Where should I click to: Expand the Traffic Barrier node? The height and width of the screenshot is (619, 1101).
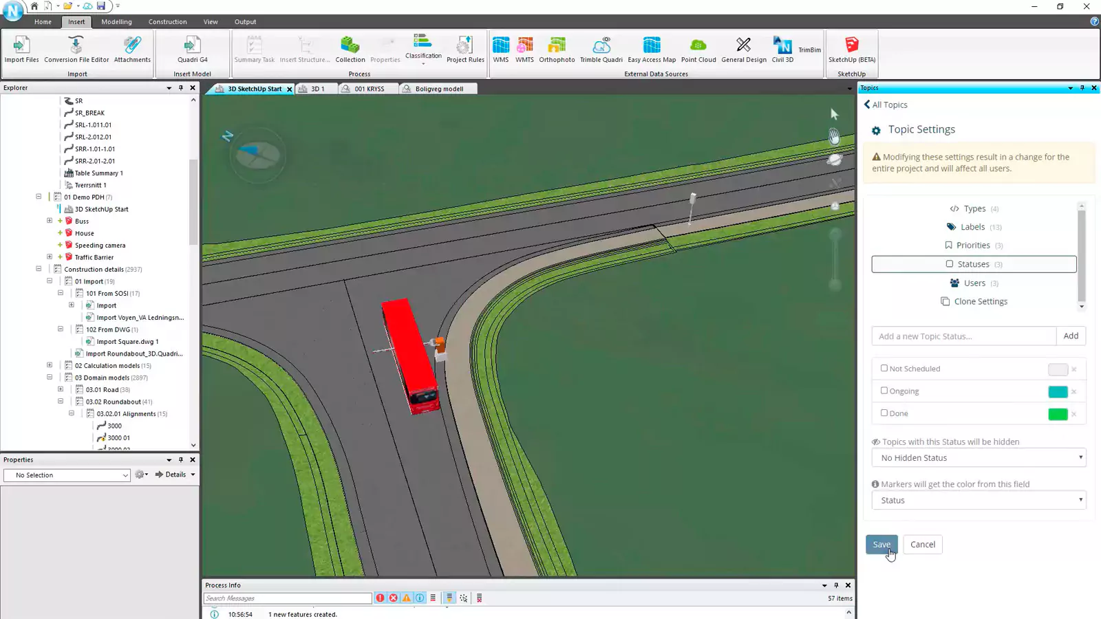coord(50,257)
